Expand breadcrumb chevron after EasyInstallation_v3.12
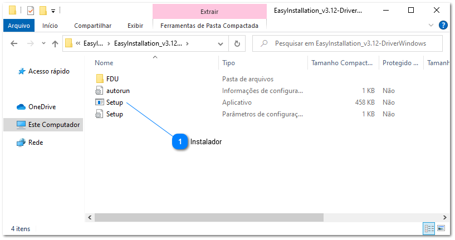Image resolution: width=455 pixels, height=240 pixels. pyautogui.click(x=188, y=43)
